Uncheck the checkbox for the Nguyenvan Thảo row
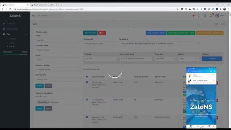The image size is (231, 130). tap(87, 117)
